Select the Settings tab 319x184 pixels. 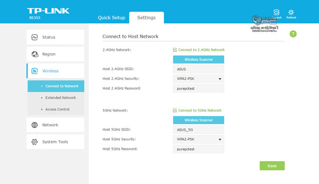[147, 18]
